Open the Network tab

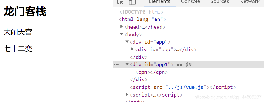pyautogui.click(x=249, y=2)
